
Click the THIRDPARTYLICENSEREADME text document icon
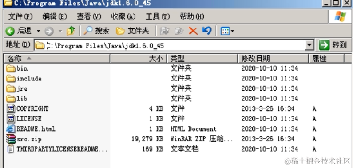point(11,149)
